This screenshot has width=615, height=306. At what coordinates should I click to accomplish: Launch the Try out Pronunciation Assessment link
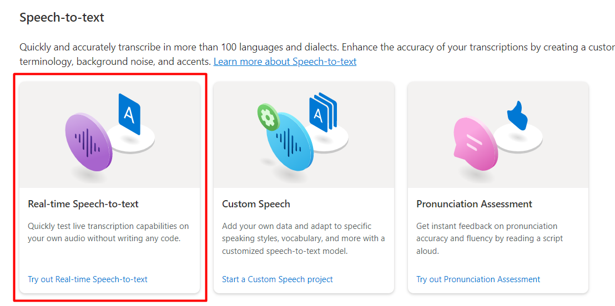tap(478, 279)
